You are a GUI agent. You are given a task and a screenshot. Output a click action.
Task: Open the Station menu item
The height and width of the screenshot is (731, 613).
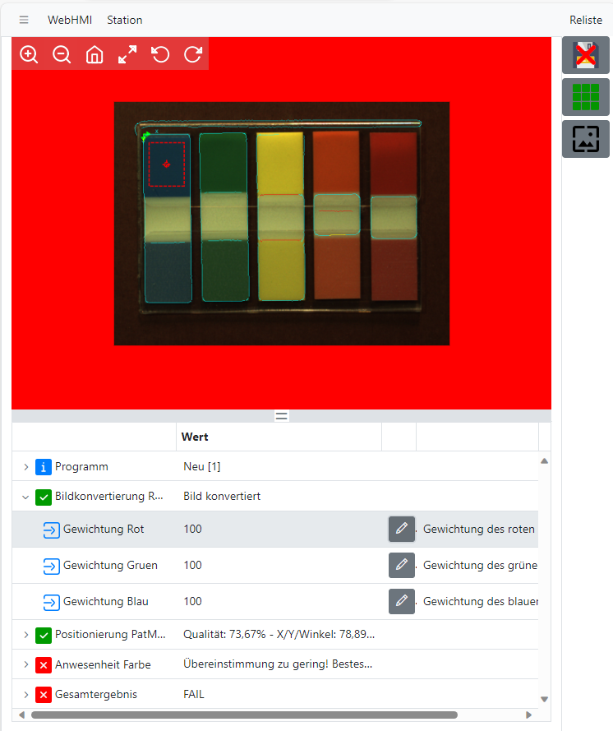point(124,20)
